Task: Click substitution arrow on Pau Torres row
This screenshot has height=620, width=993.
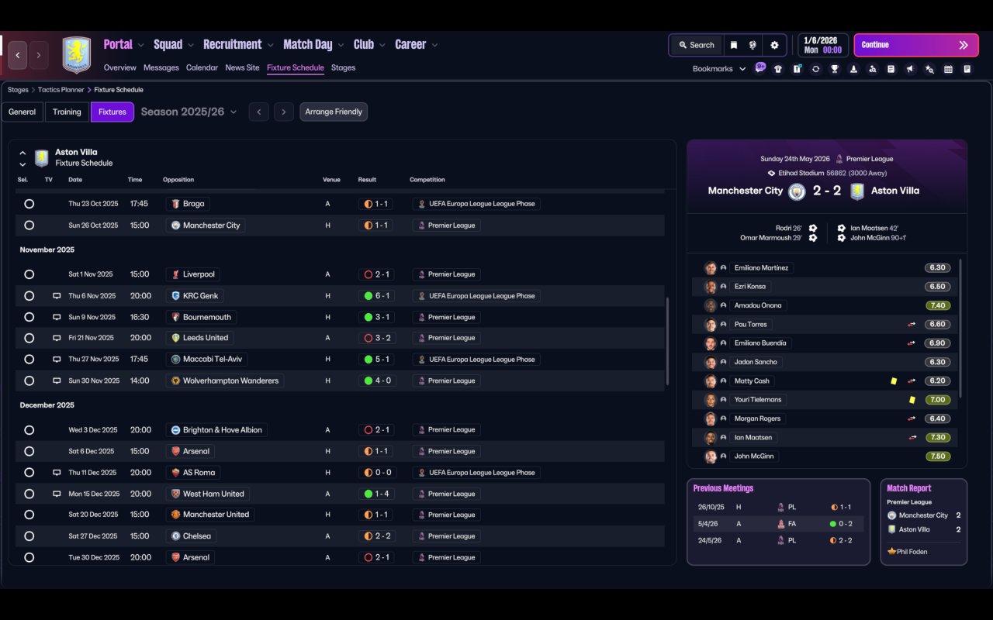Action: click(912, 325)
